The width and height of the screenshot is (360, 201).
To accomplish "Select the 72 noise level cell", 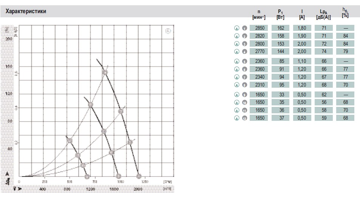I will [323, 44].
